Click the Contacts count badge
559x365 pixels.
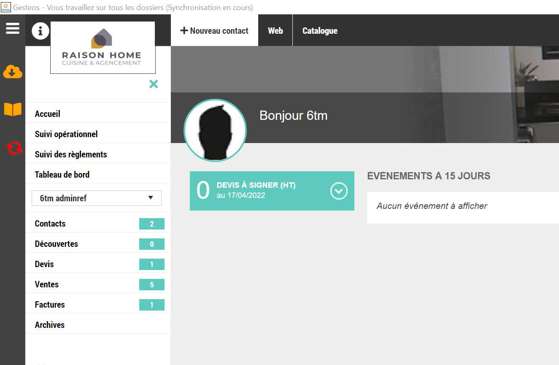pos(151,224)
